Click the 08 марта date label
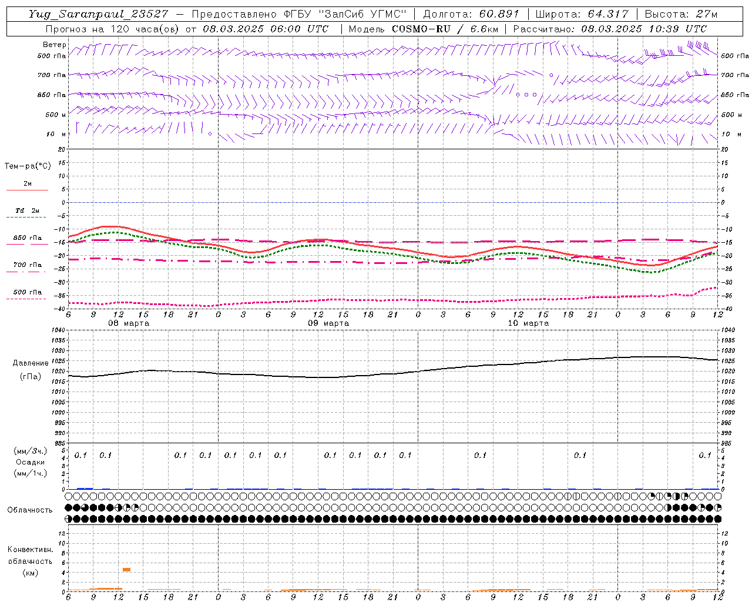752x602 pixels. (129, 323)
